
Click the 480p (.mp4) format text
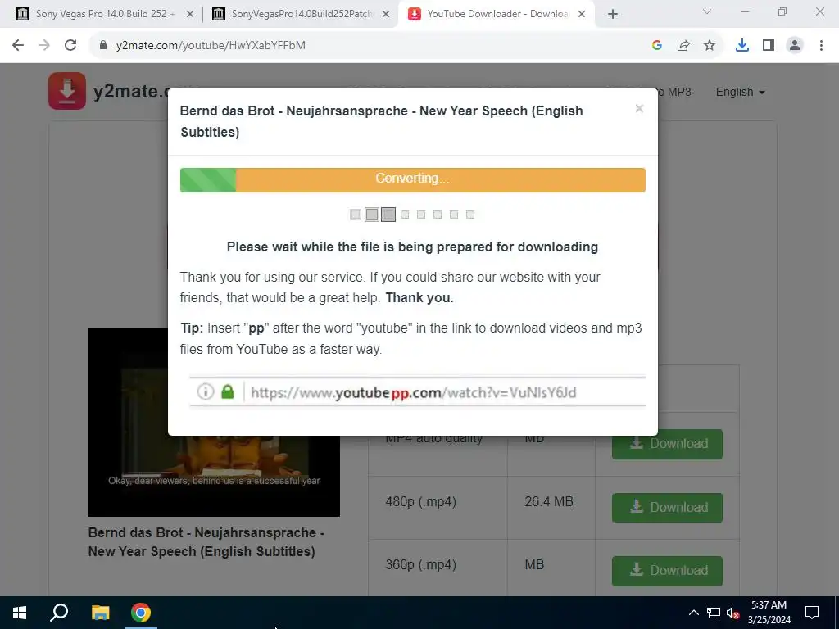(x=421, y=502)
